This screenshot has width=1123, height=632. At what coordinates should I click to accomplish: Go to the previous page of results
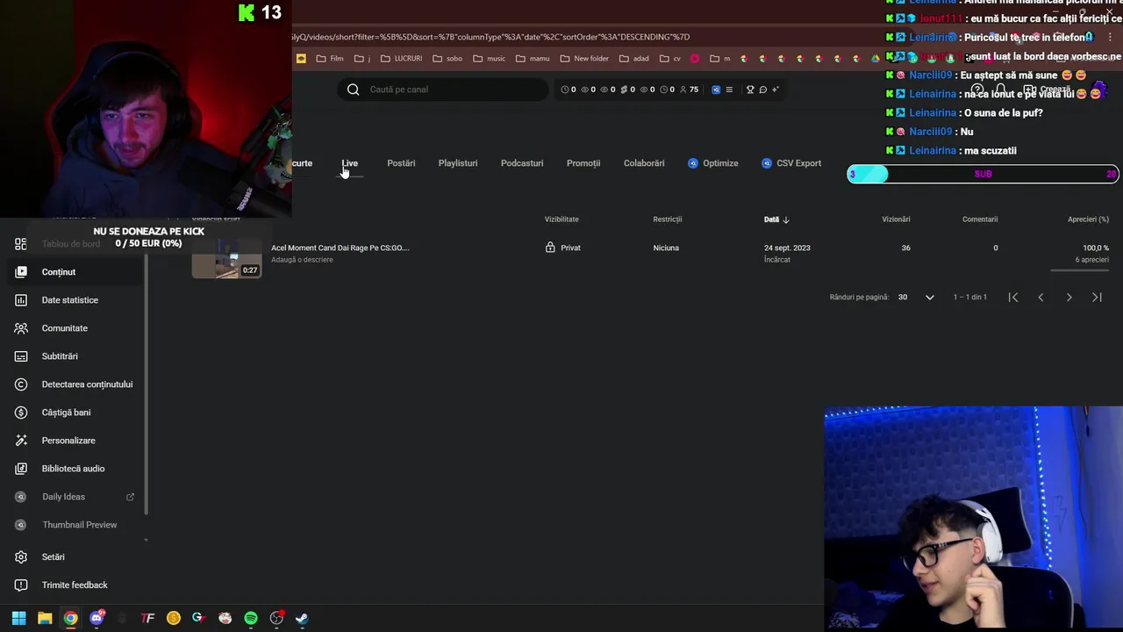click(x=1041, y=298)
